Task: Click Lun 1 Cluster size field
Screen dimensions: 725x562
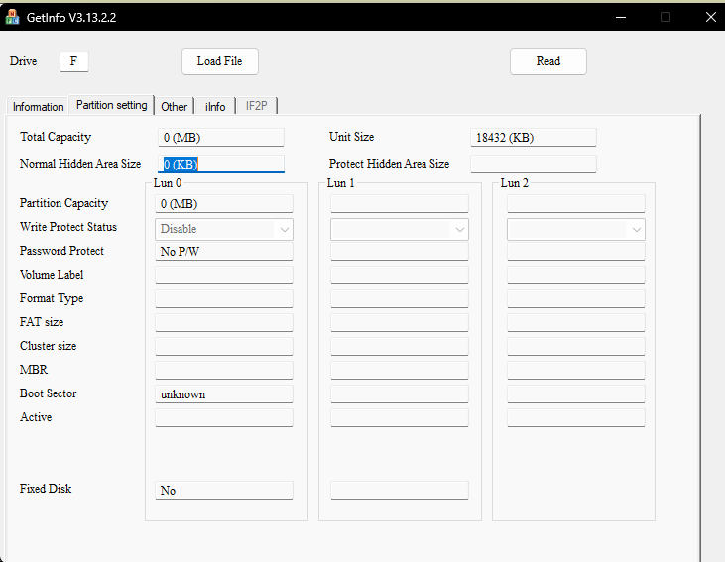Action: point(400,347)
